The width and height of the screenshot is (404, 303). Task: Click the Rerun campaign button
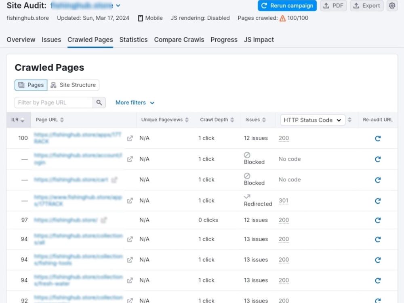287,6
